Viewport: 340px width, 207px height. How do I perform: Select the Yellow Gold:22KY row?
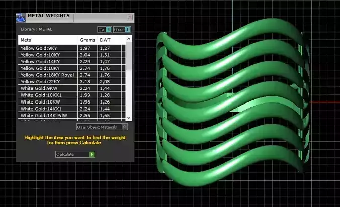(71, 81)
